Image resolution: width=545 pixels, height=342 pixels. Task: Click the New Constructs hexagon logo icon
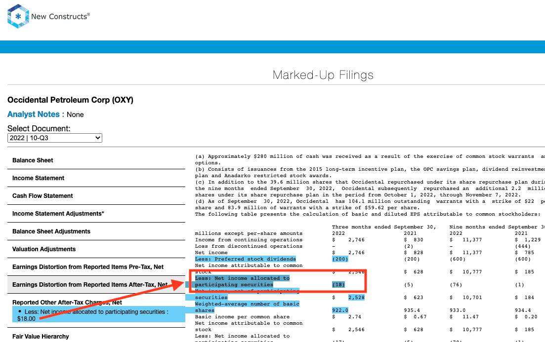click(18, 16)
